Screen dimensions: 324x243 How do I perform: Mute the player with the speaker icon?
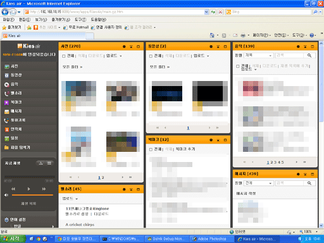pos(6,195)
